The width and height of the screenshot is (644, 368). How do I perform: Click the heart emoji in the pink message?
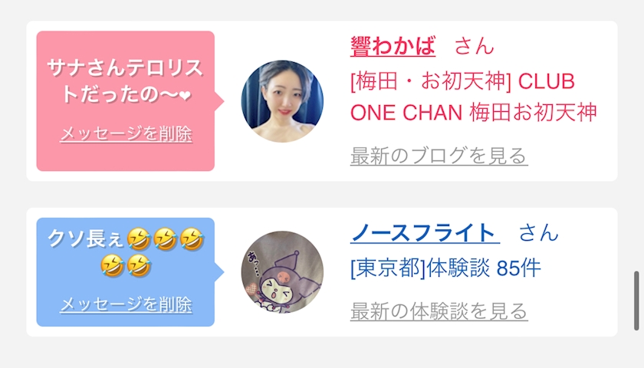(x=186, y=95)
